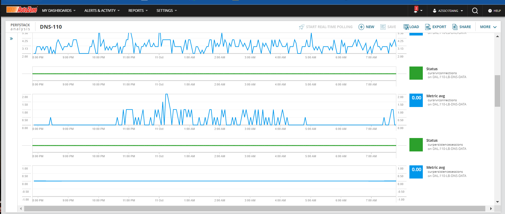Image resolution: width=505 pixels, height=214 pixels.
Task: Click the Share button label
Action: pyautogui.click(x=465, y=27)
